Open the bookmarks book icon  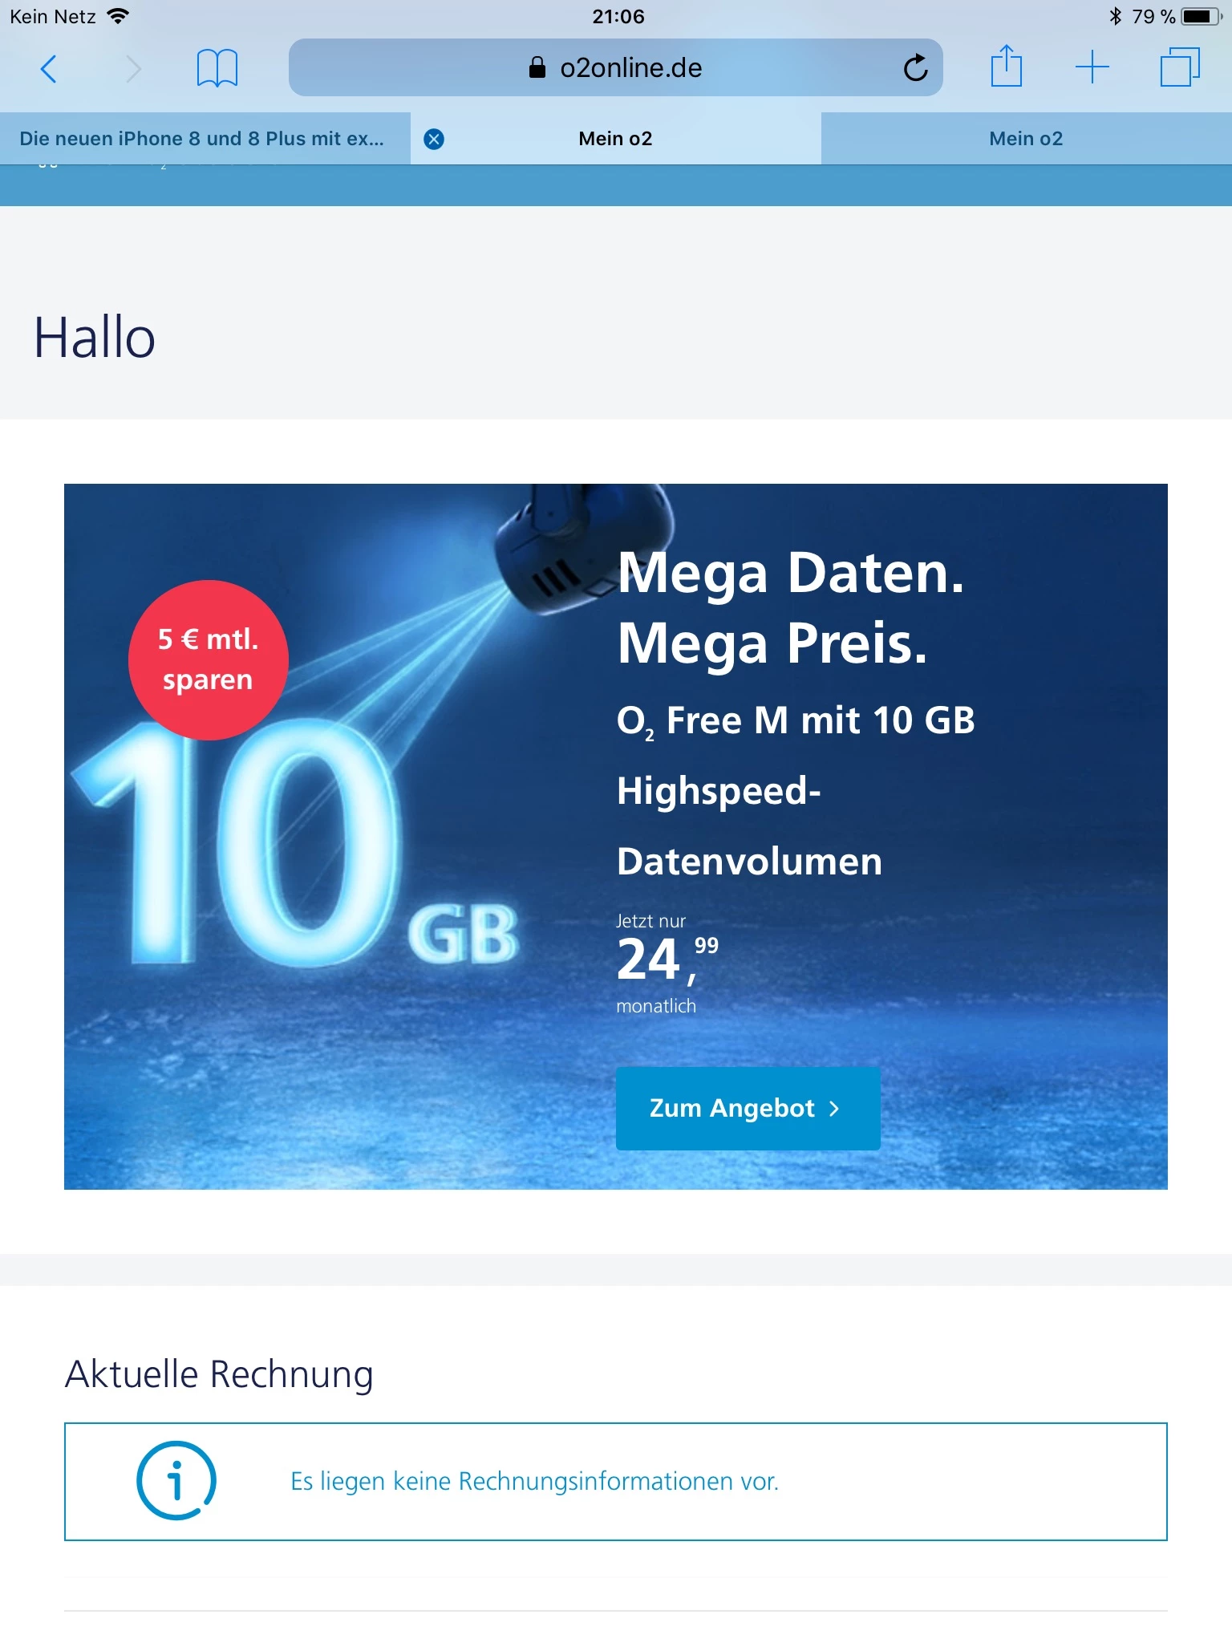coord(217,69)
